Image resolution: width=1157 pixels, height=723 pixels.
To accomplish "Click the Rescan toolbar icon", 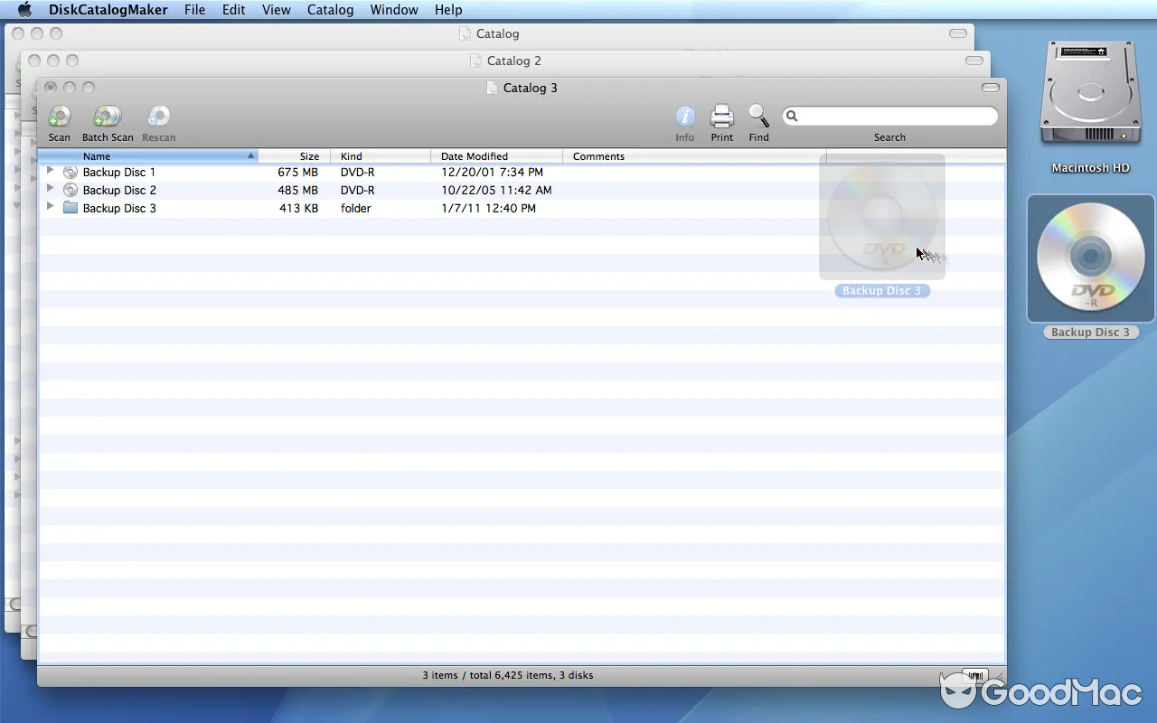I will (x=158, y=120).
